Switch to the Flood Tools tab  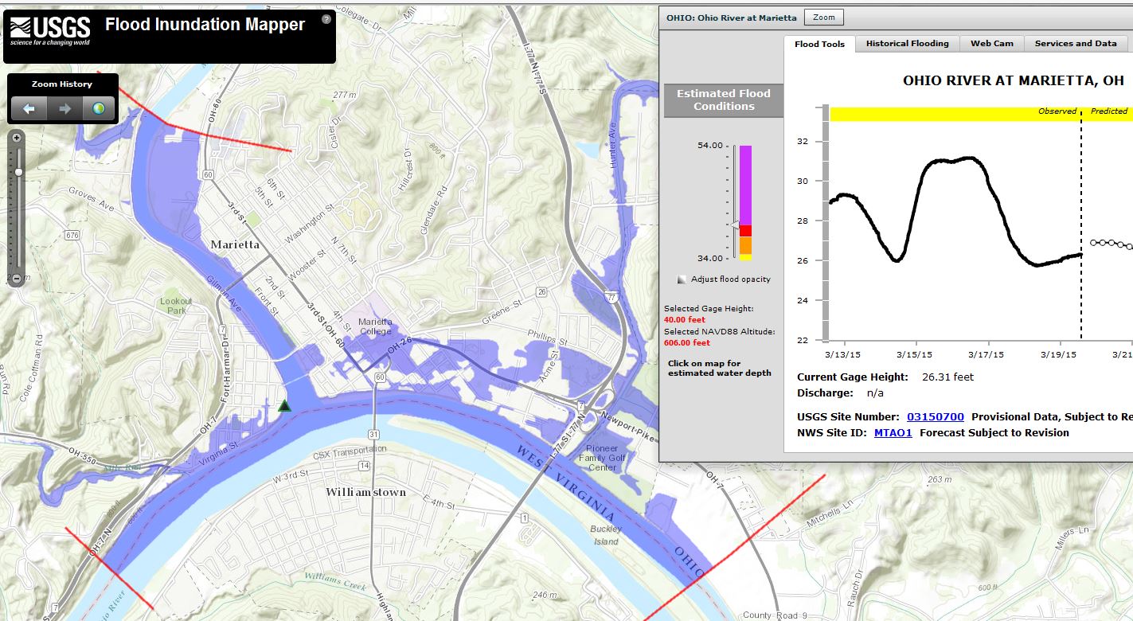click(819, 44)
